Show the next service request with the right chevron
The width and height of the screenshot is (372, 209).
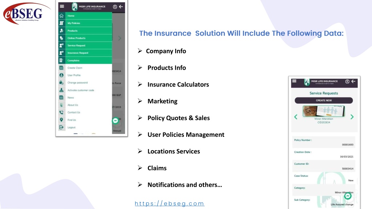click(352, 117)
